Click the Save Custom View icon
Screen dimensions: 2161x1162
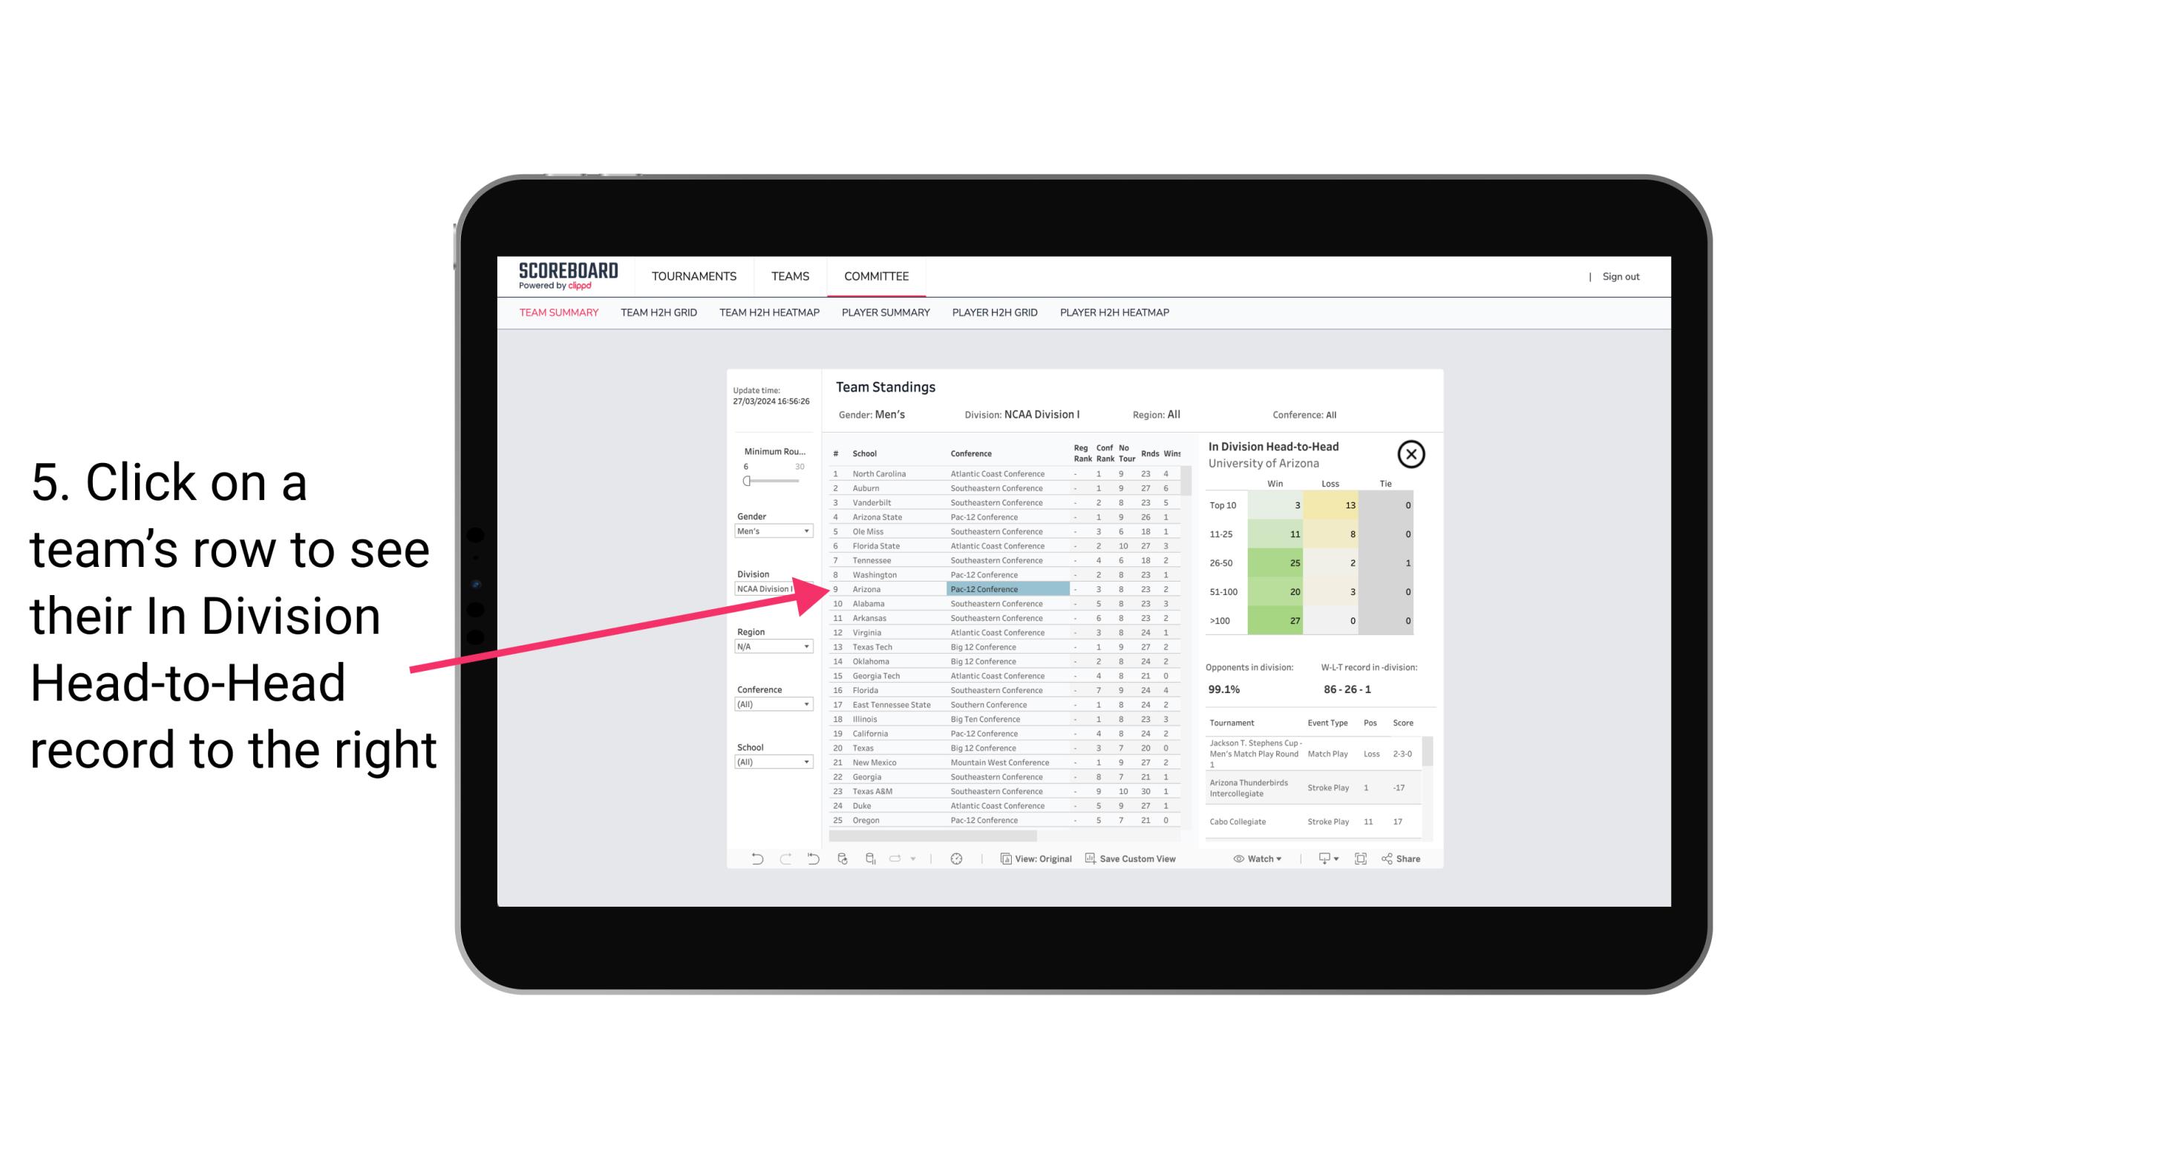coord(1089,859)
